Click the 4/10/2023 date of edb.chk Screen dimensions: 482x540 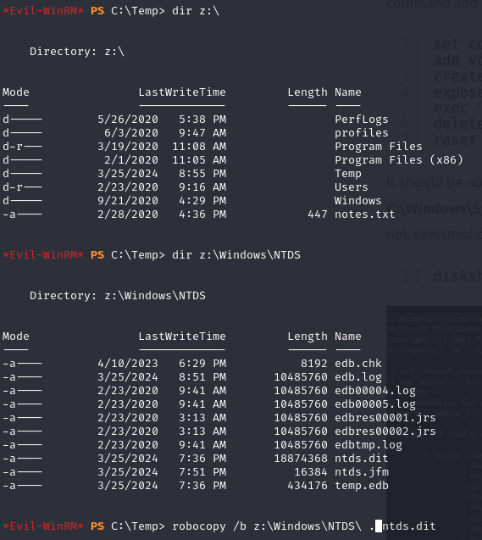pyautogui.click(x=128, y=364)
